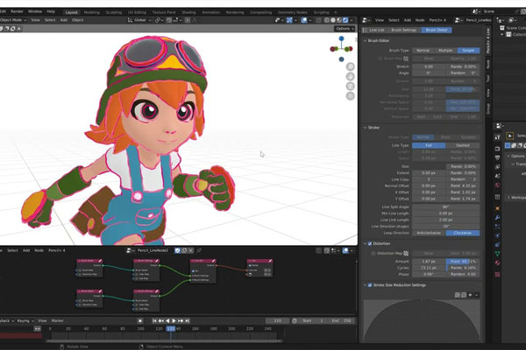
Task: Toggle the Brush Map checkbox
Action: 380,59
